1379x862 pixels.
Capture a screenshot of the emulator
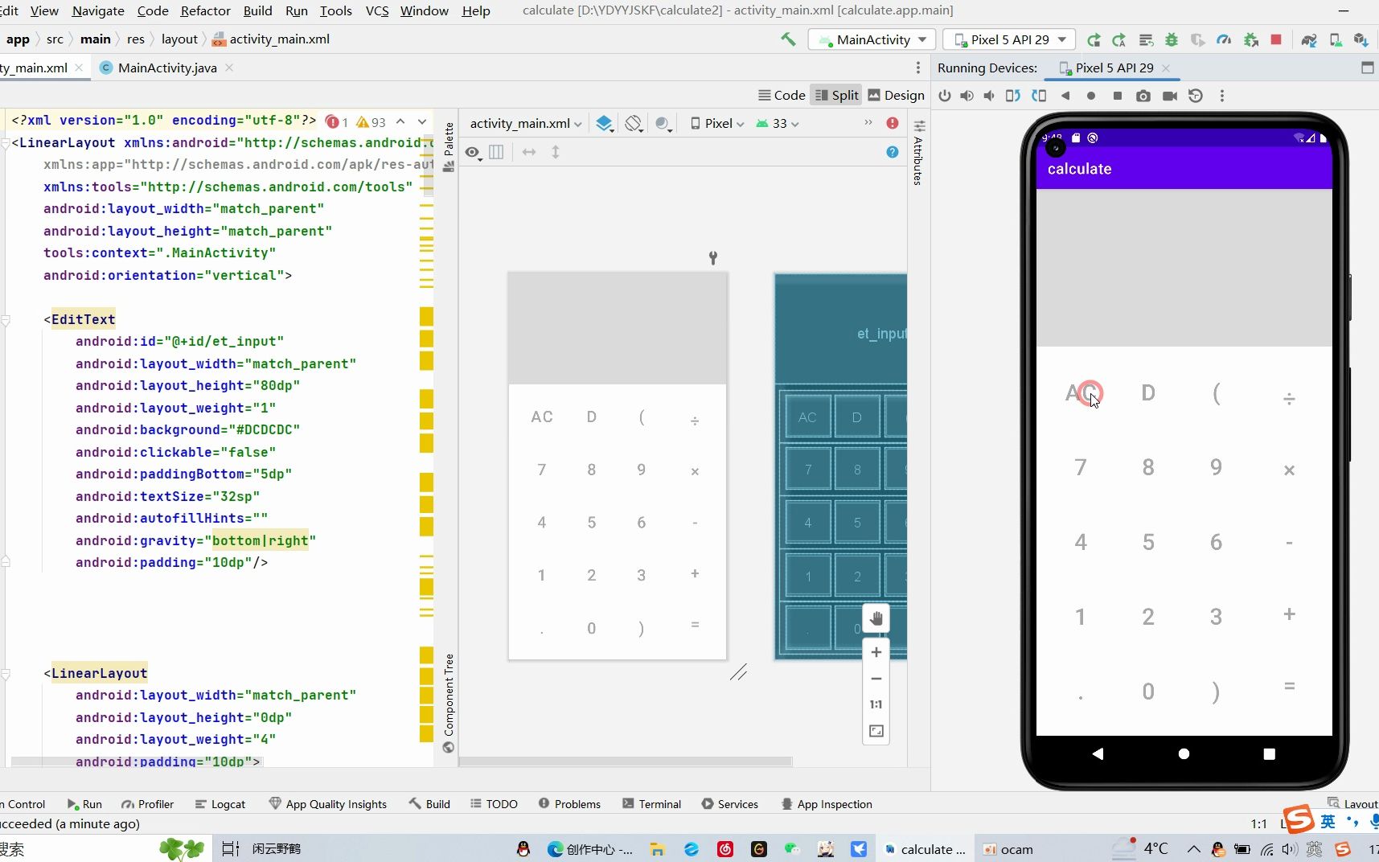(x=1143, y=96)
